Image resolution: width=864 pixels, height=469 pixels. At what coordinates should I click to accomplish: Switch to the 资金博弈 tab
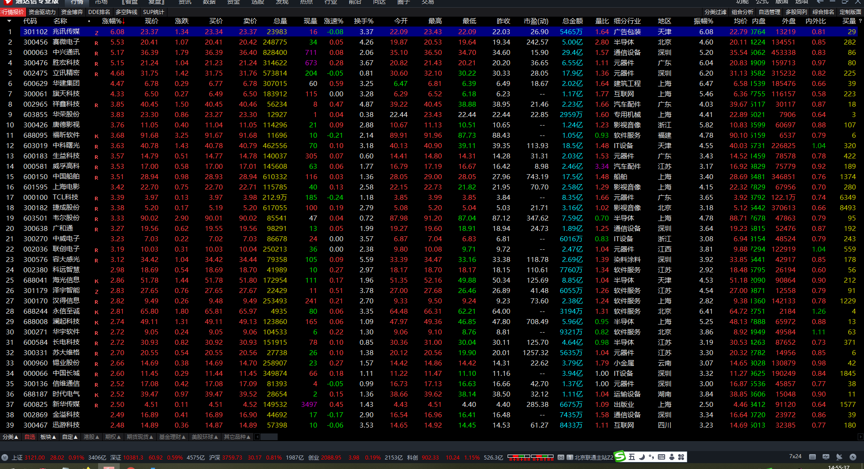[72, 12]
